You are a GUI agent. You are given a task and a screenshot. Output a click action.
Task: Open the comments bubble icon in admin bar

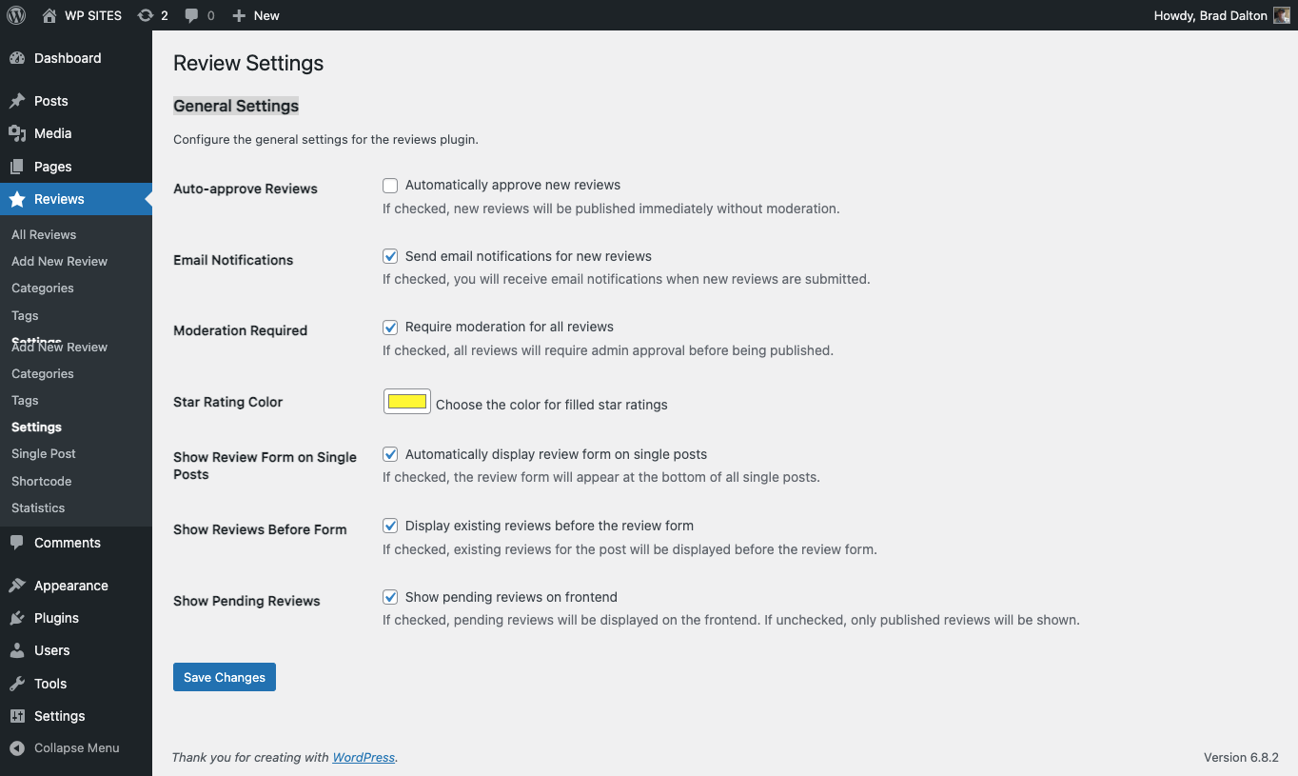(192, 15)
